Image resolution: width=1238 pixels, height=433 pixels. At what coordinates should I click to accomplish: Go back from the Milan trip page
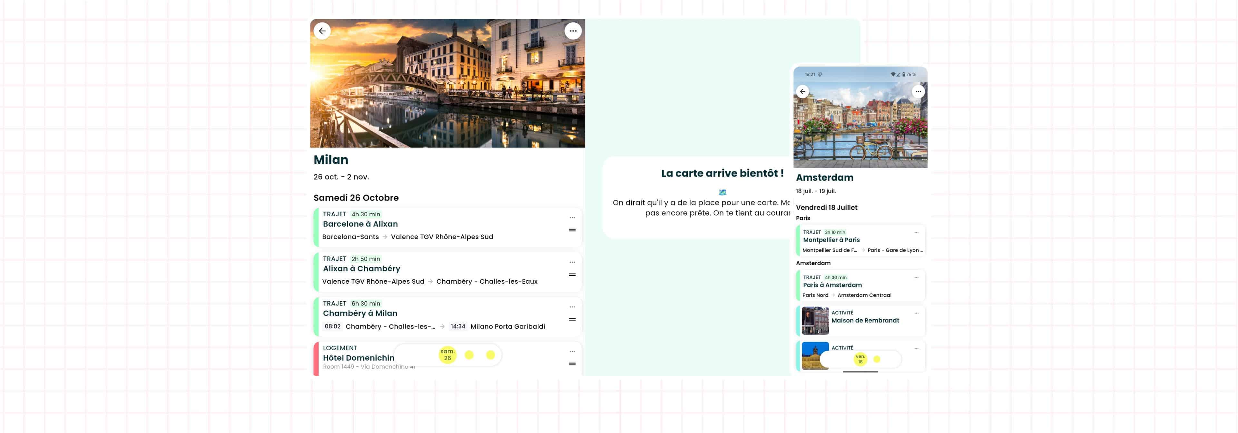point(322,31)
